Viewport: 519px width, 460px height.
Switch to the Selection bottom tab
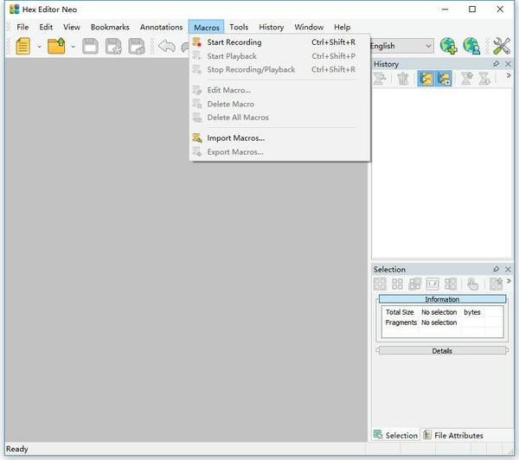[x=395, y=435]
